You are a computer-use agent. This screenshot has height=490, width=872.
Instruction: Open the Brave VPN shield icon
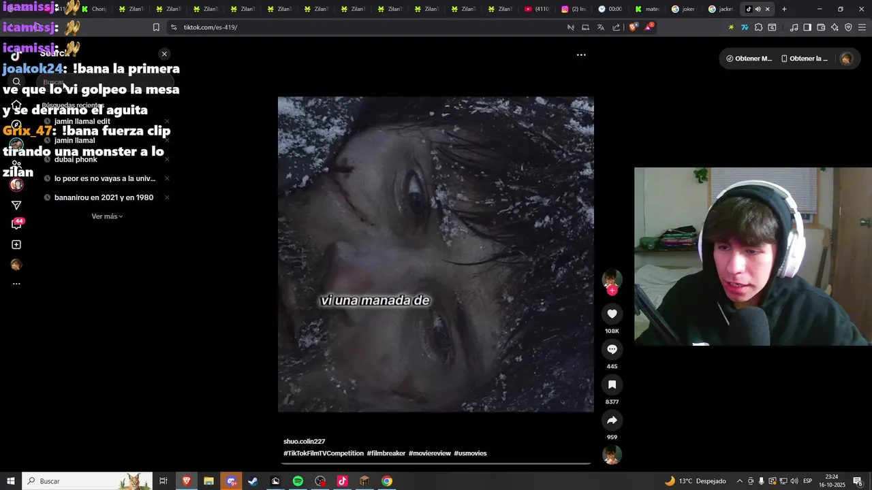[x=848, y=27]
